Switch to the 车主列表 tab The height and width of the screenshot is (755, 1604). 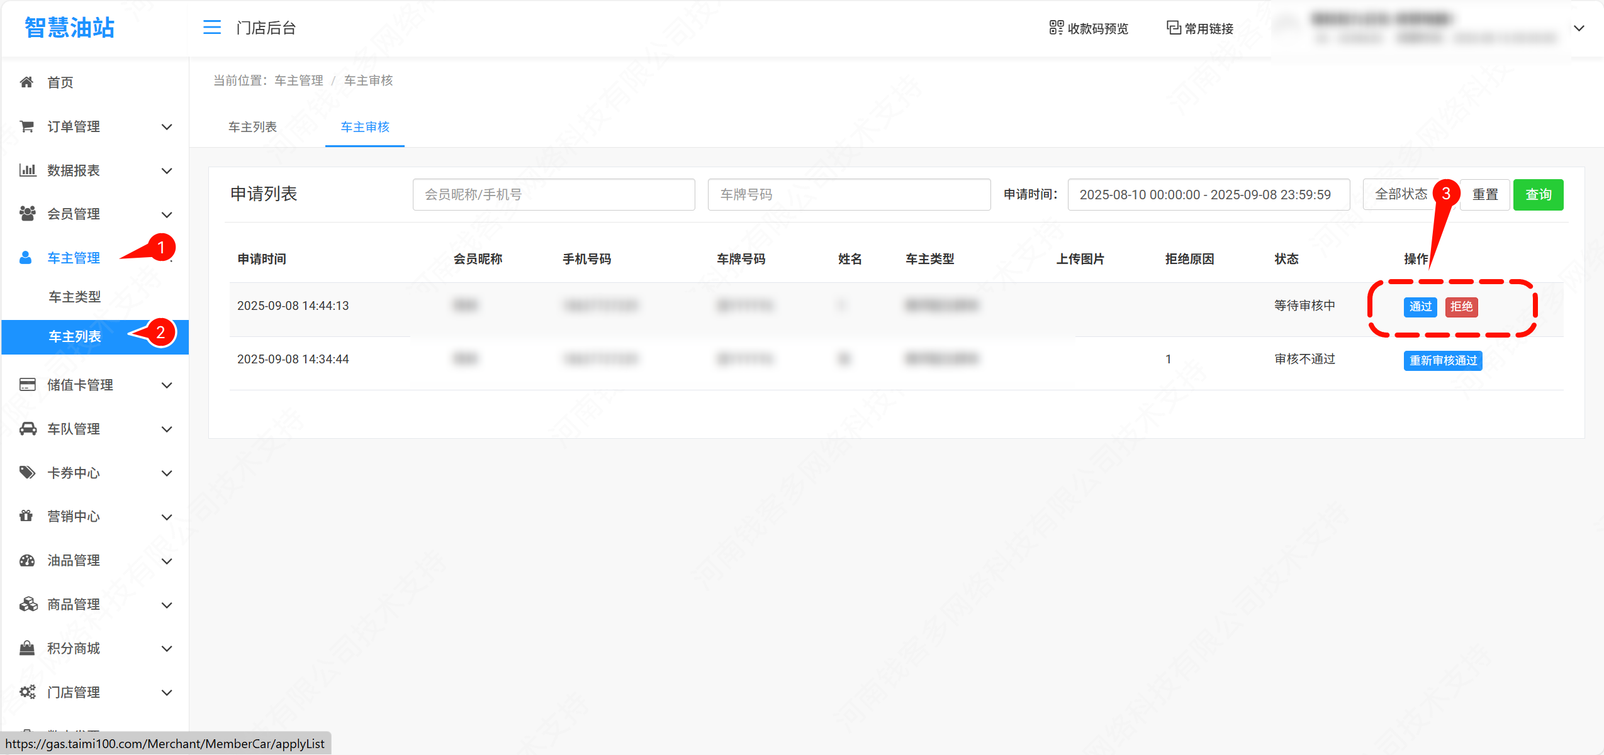tap(252, 127)
